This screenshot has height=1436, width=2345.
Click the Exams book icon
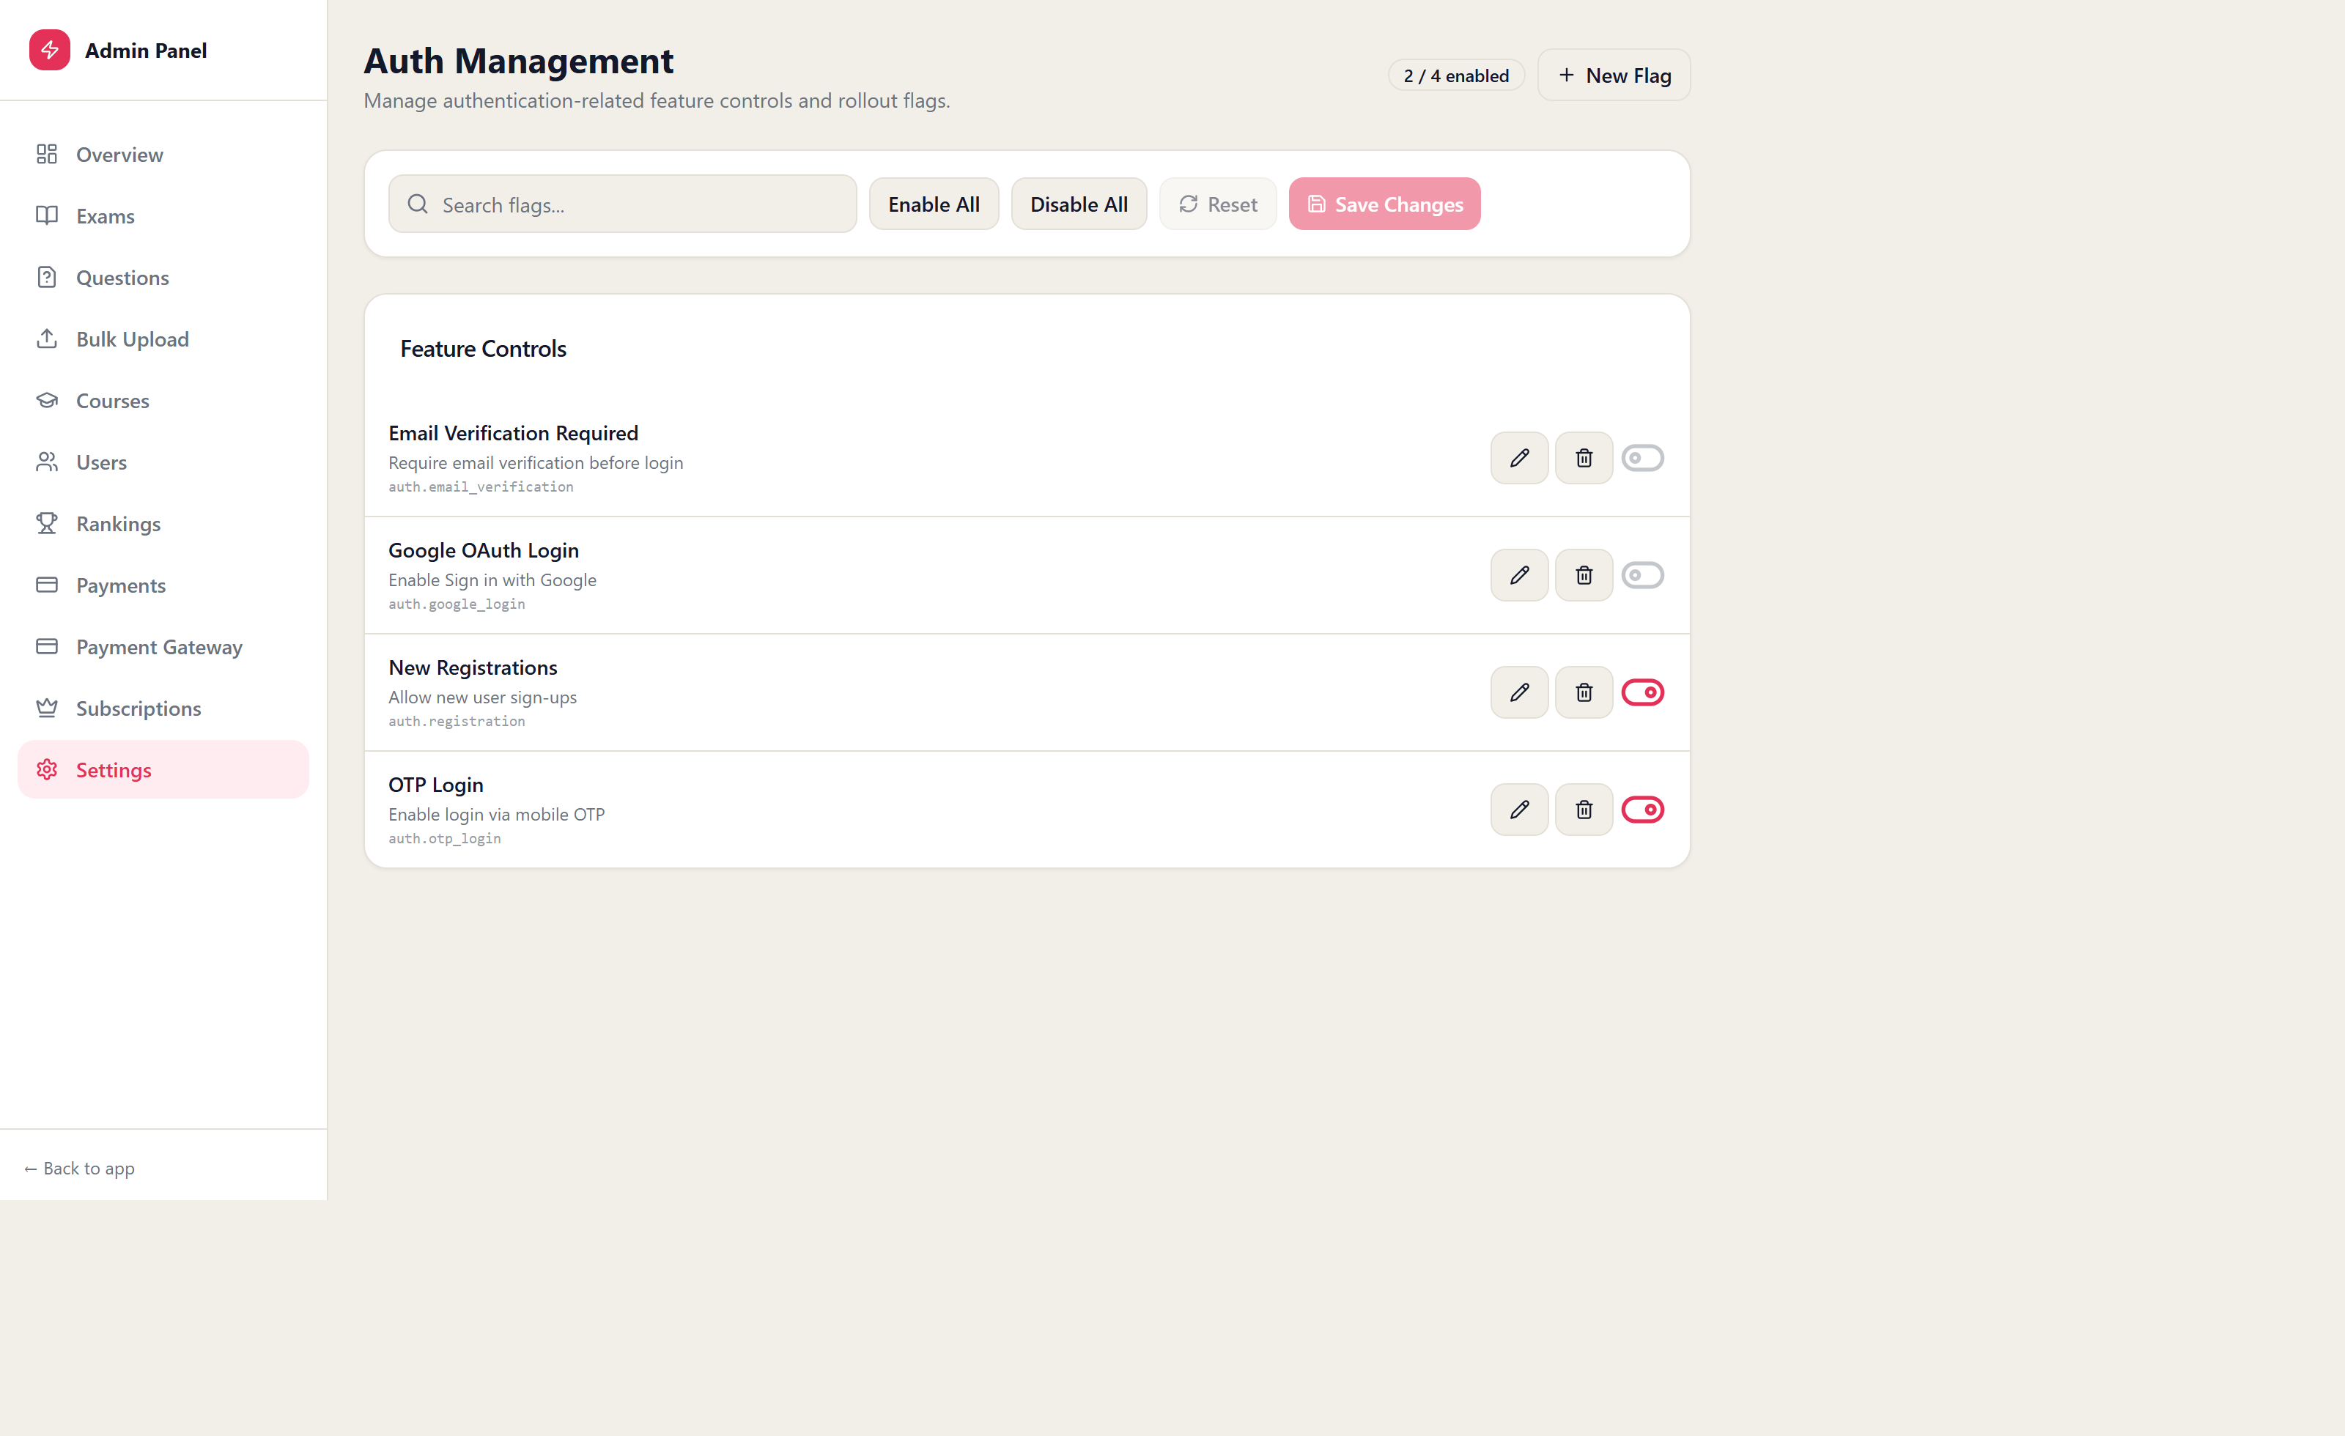[47, 216]
